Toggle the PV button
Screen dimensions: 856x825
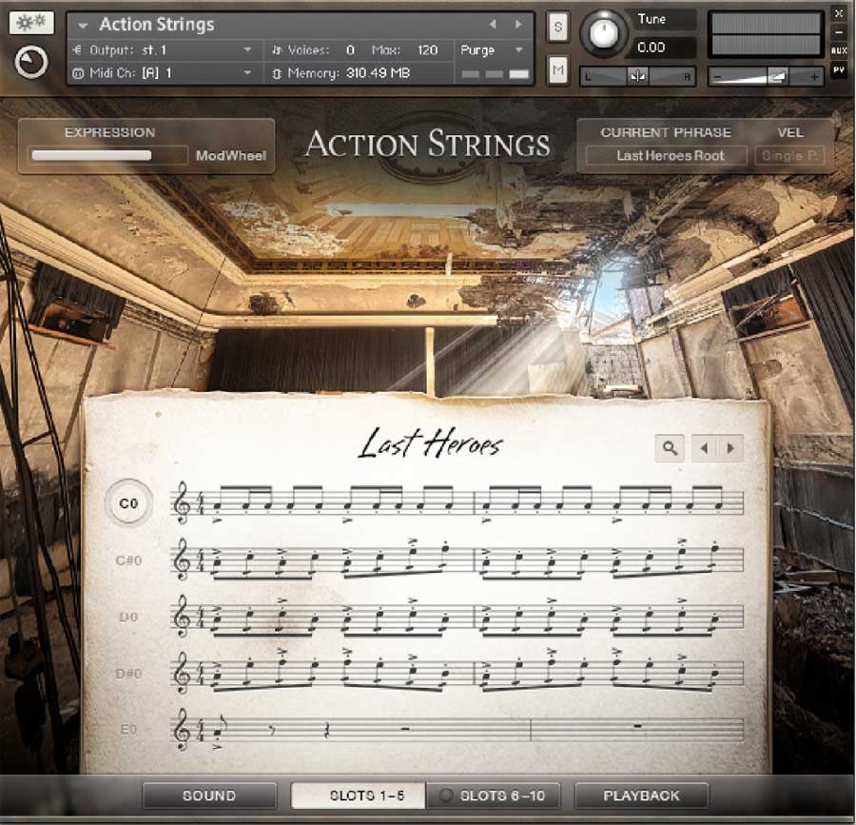[839, 69]
